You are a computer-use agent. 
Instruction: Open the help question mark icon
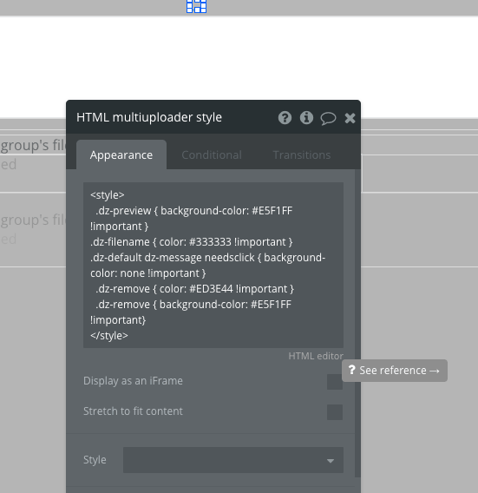[x=285, y=118]
